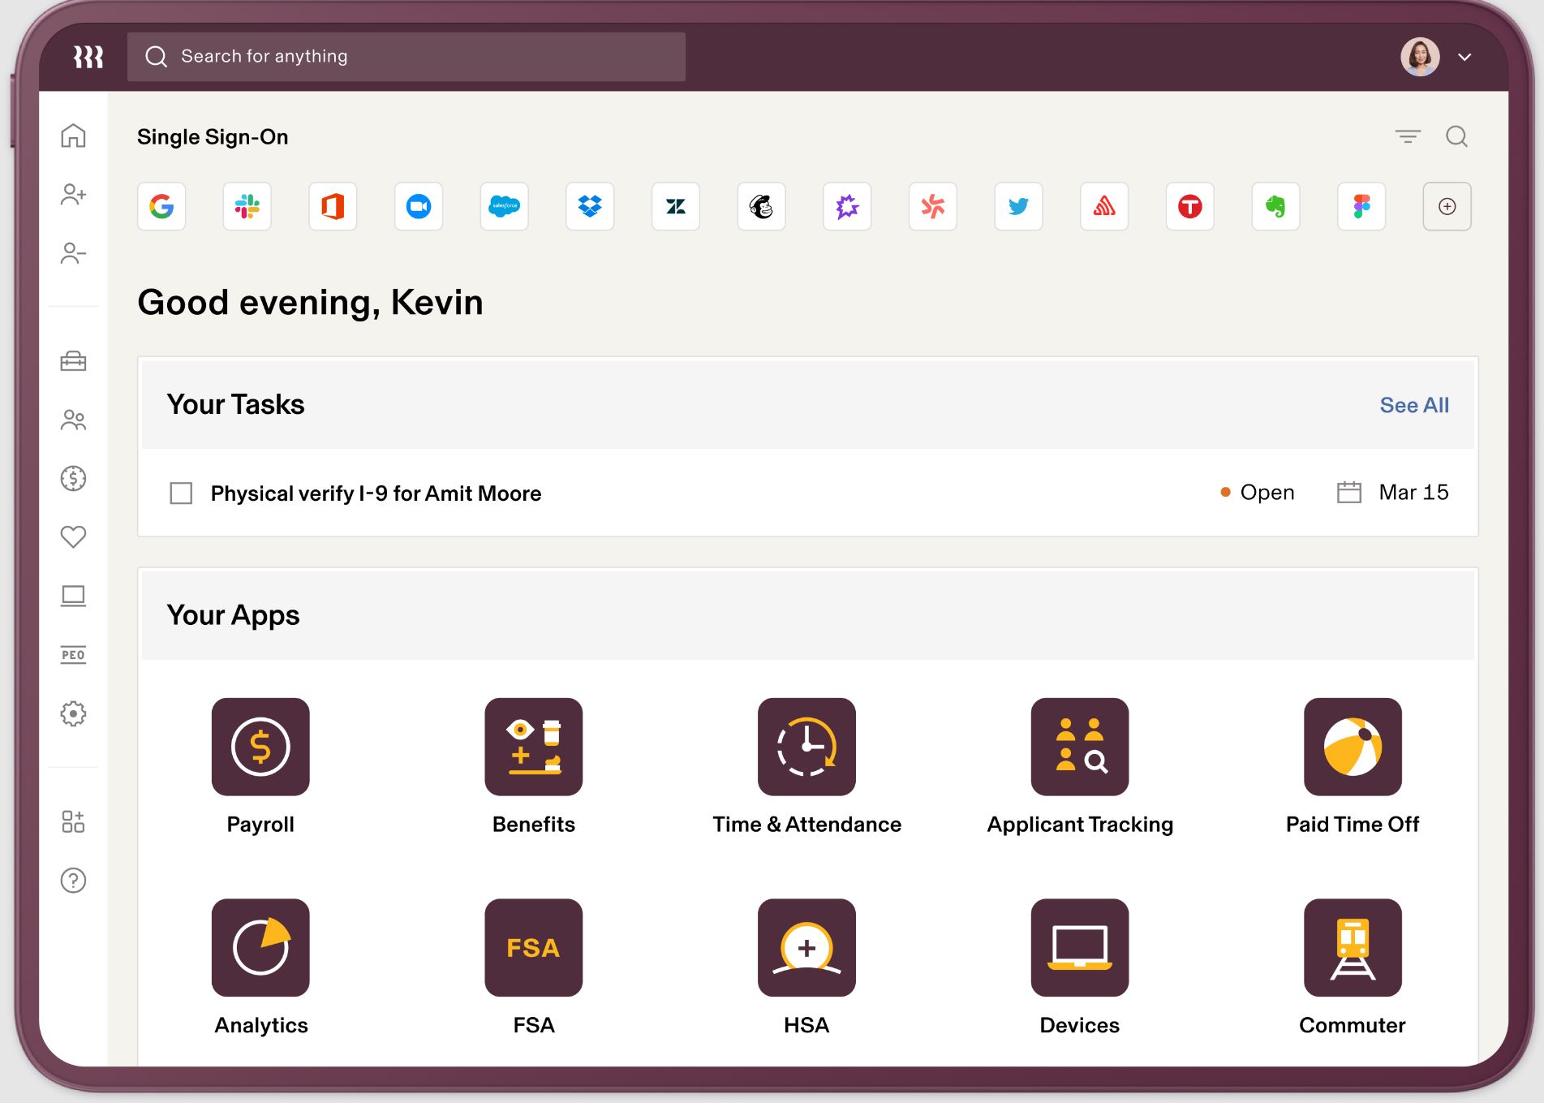Image resolution: width=1544 pixels, height=1103 pixels.
Task: Launch Slack from Single Sign-On
Action: (247, 206)
